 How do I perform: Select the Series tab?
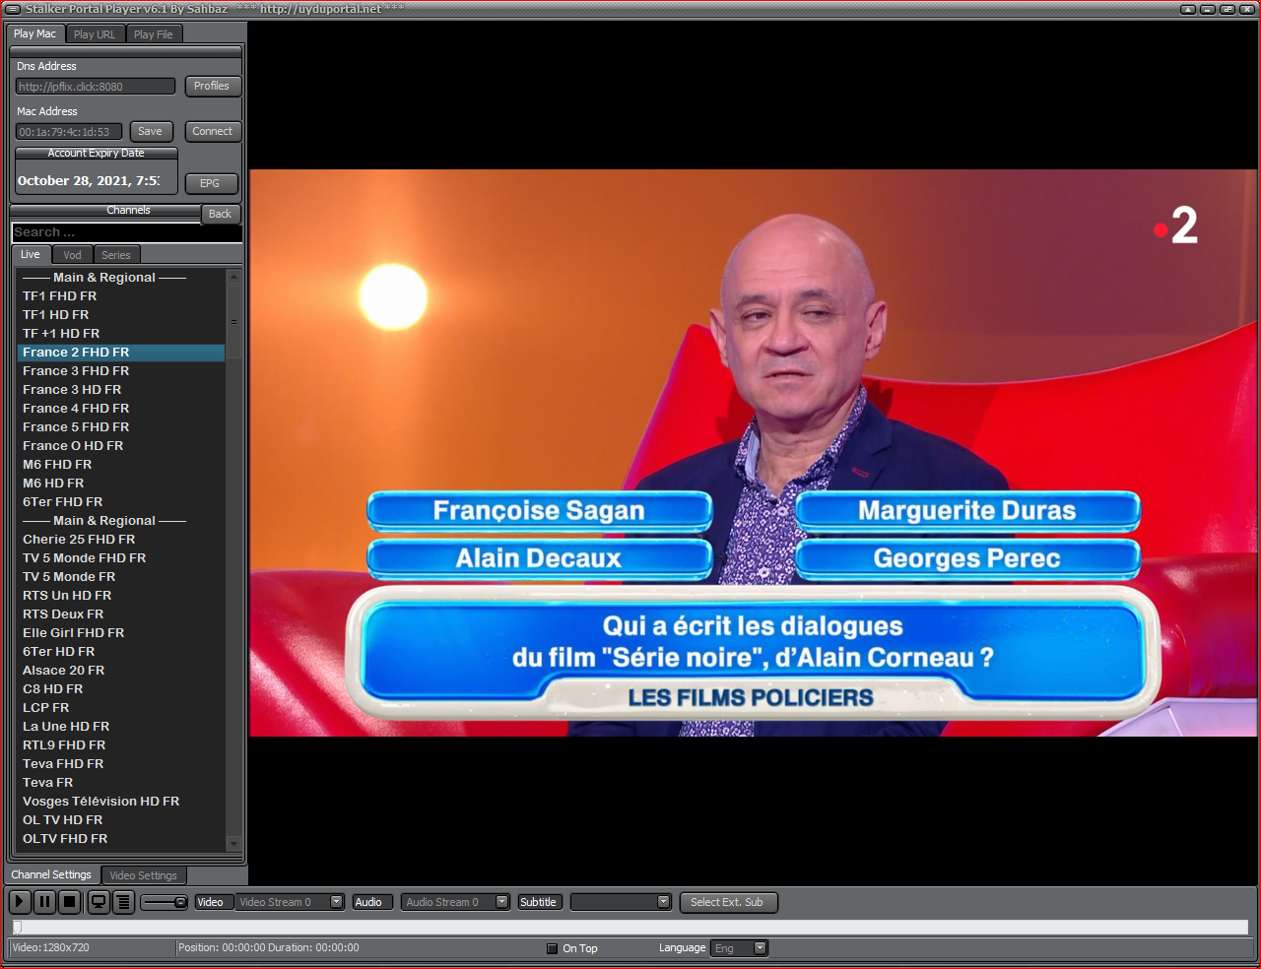[x=116, y=255]
